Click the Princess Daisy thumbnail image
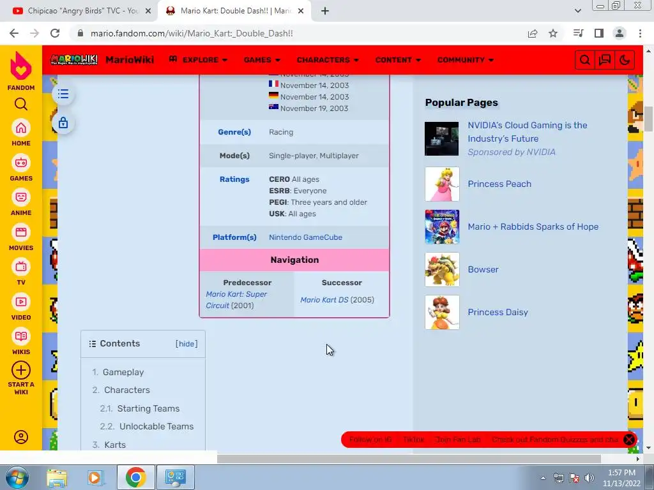This screenshot has height=490, width=654. 442,313
